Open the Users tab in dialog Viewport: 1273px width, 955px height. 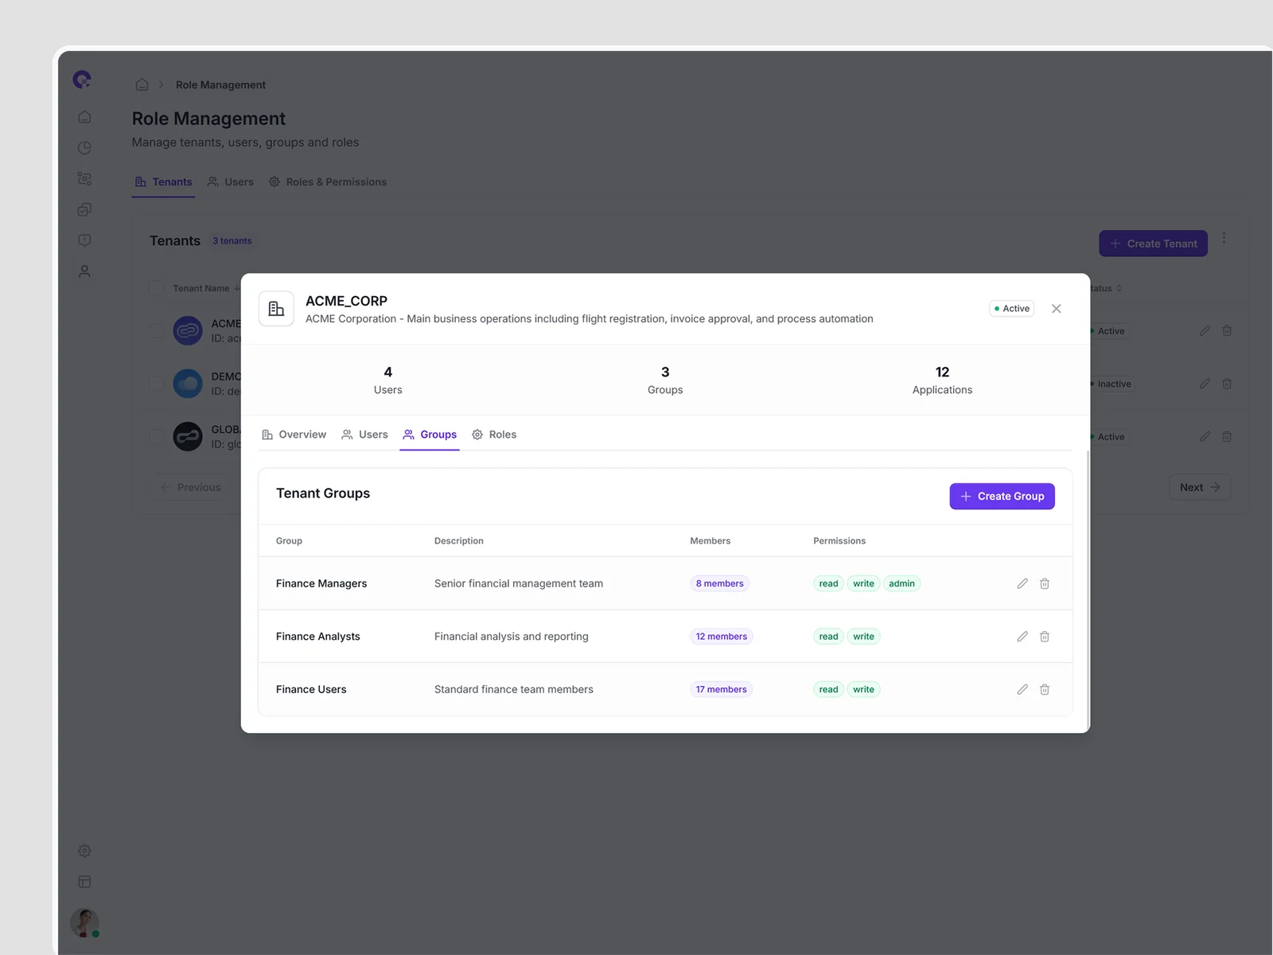point(364,435)
